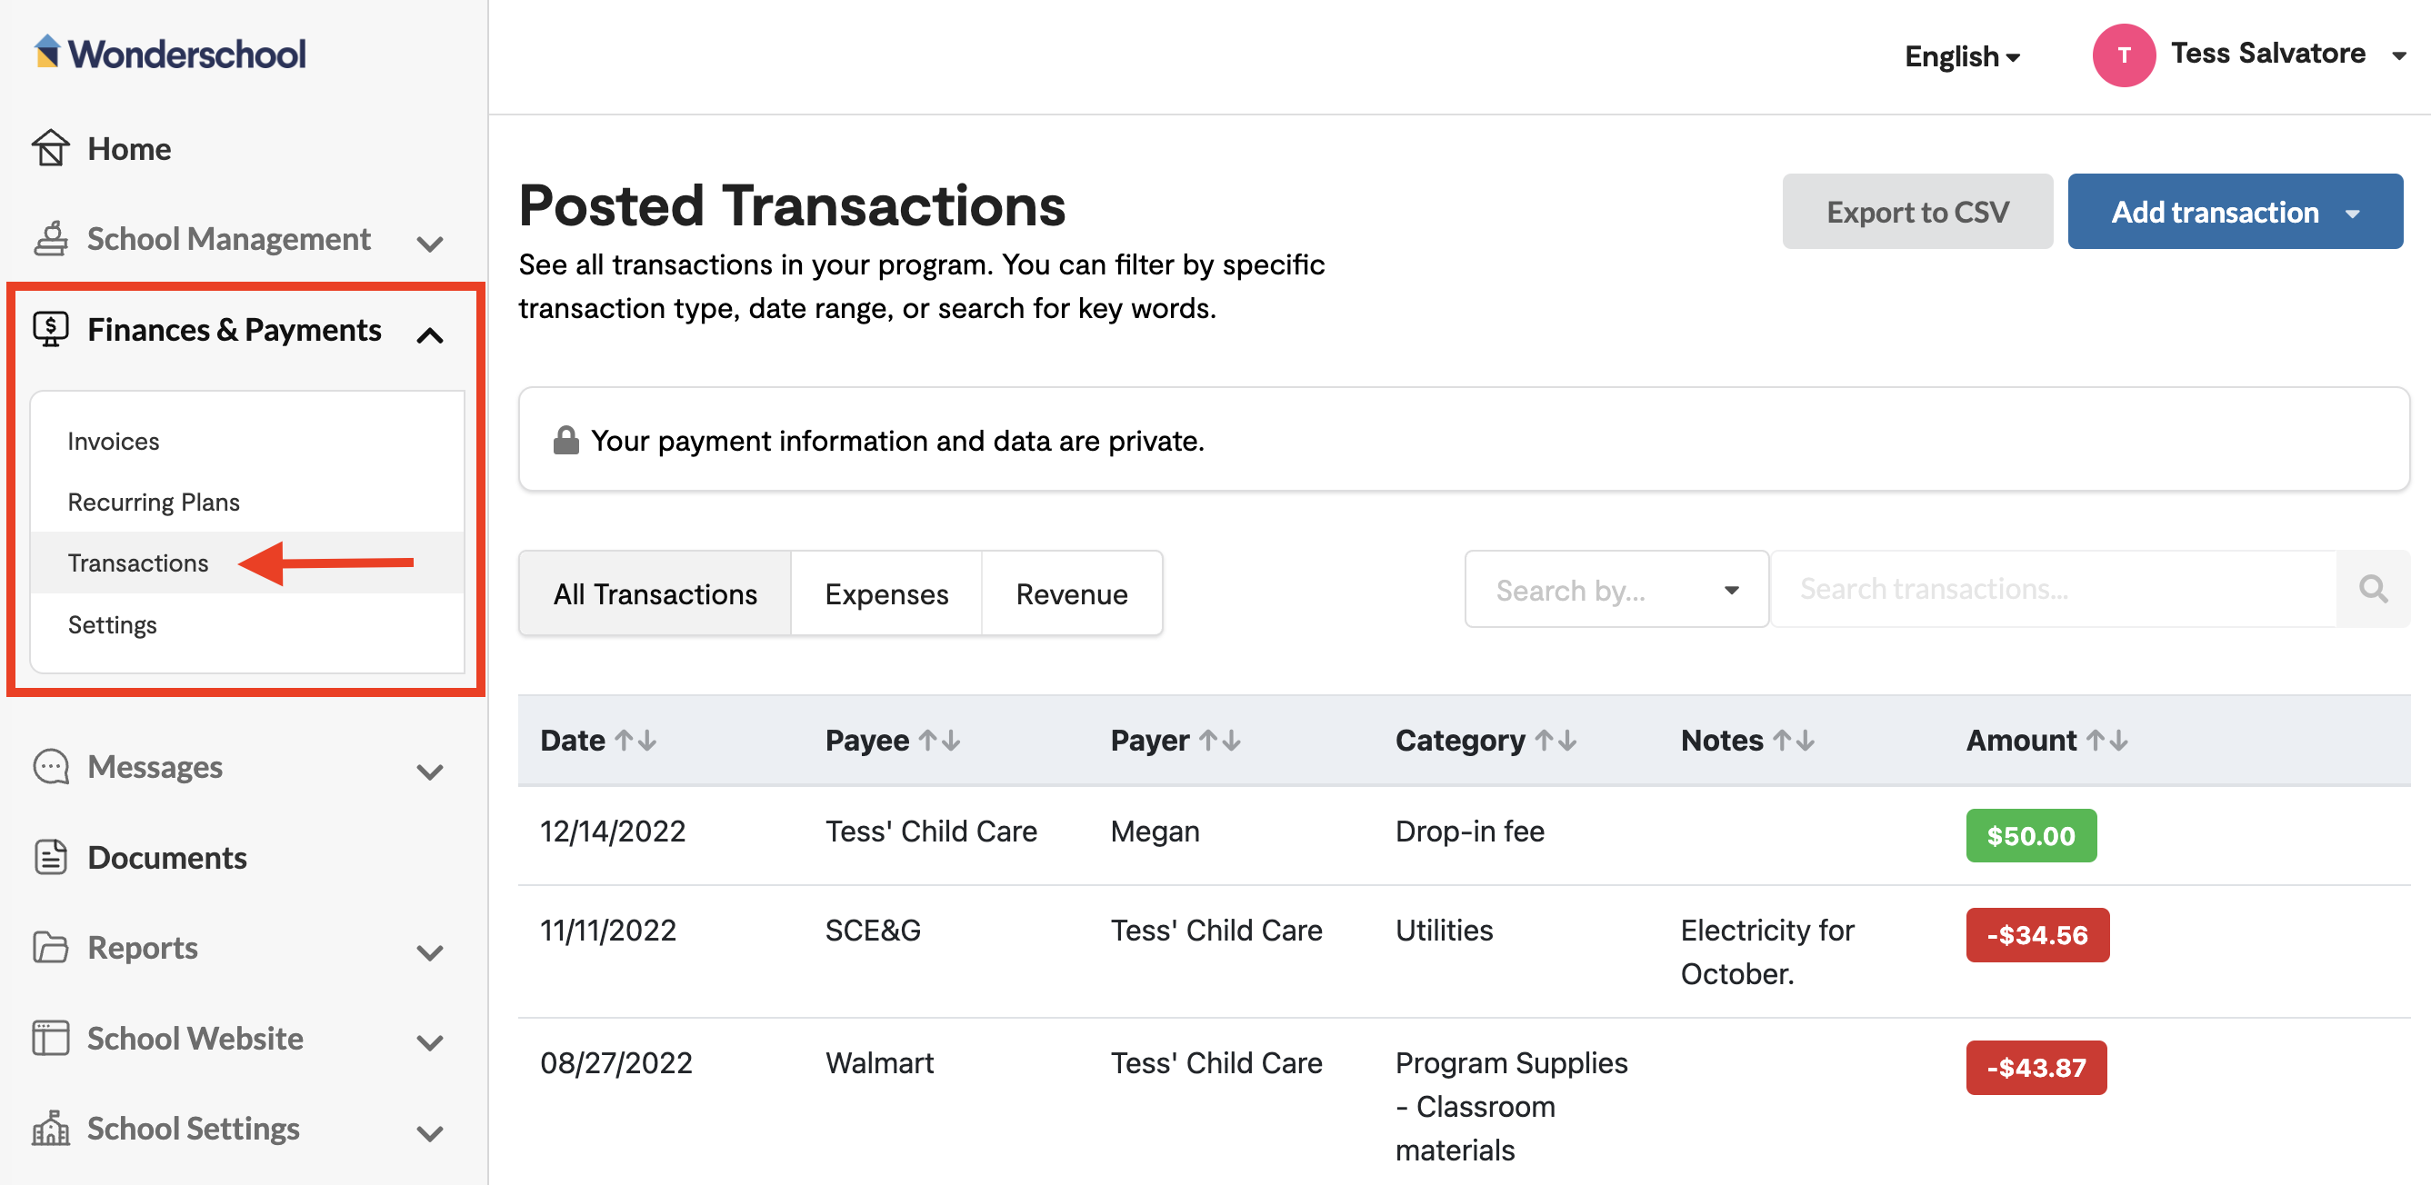Click the Drop-in fee category cell
The image size is (2431, 1185).
[1469, 831]
